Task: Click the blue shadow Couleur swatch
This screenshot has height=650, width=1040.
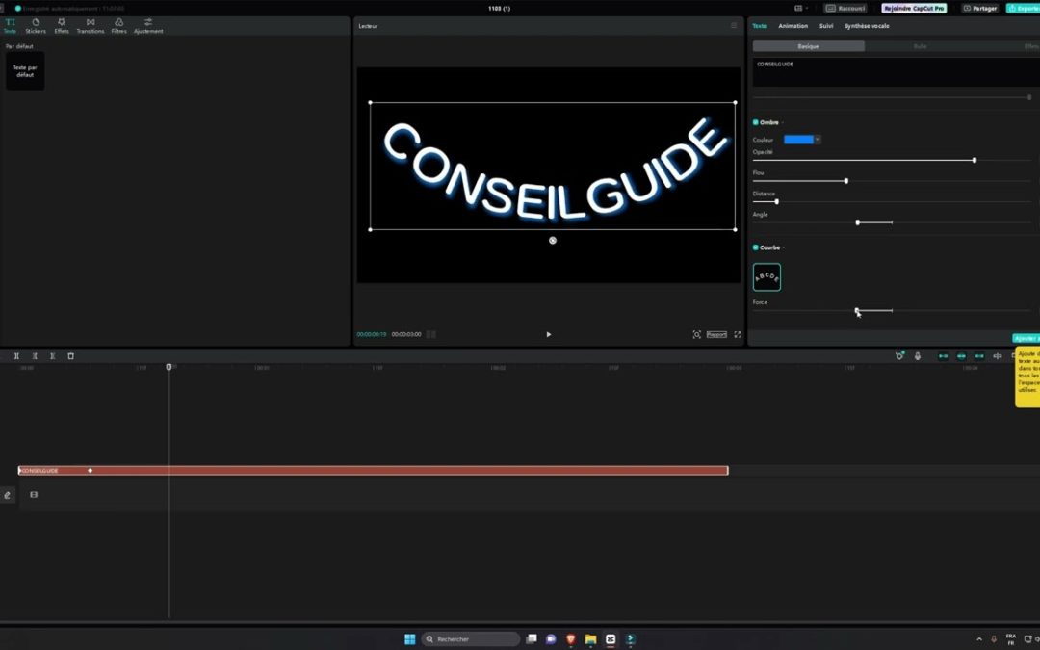Action: pyautogui.click(x=798, y=140)
